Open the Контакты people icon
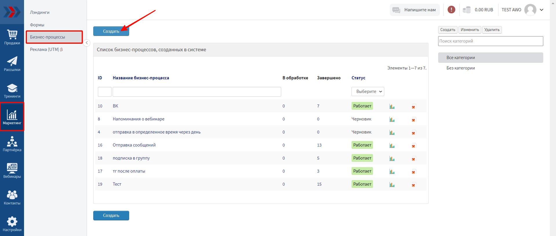Image resolution: width=556 pixels, height=236 pixels. tap(12, 197)
